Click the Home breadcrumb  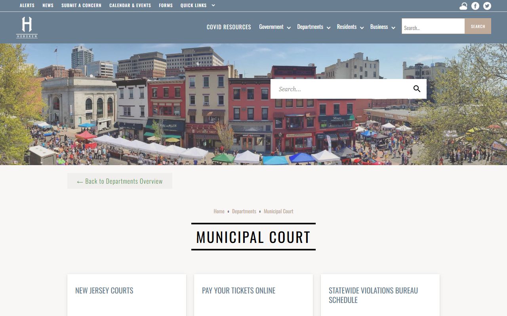point(219,211)
